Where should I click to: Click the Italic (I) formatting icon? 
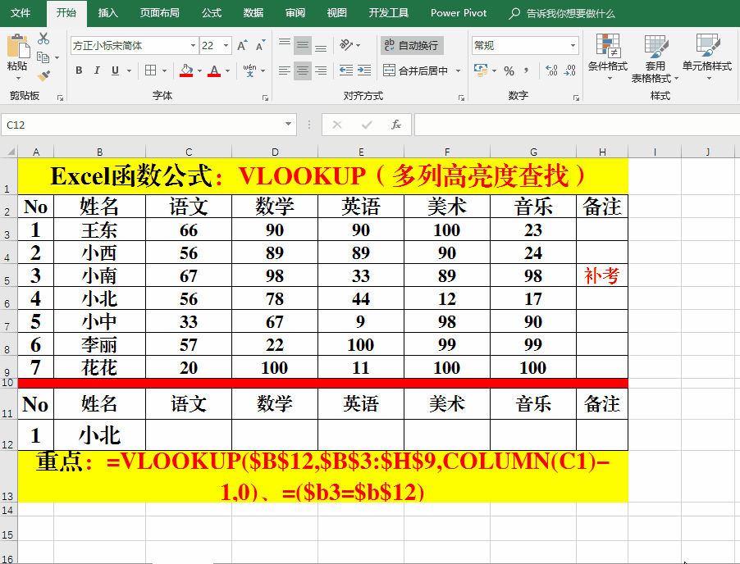97,70
